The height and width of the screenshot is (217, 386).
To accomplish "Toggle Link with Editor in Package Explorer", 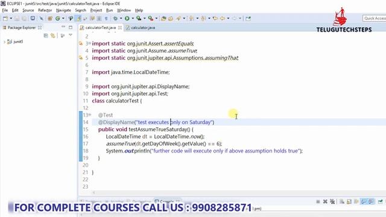I will (x=53, y=36).
